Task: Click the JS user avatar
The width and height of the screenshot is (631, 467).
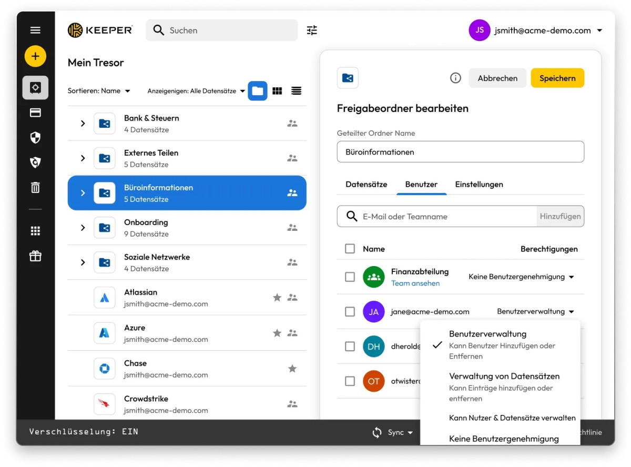Action: point(480,31)
